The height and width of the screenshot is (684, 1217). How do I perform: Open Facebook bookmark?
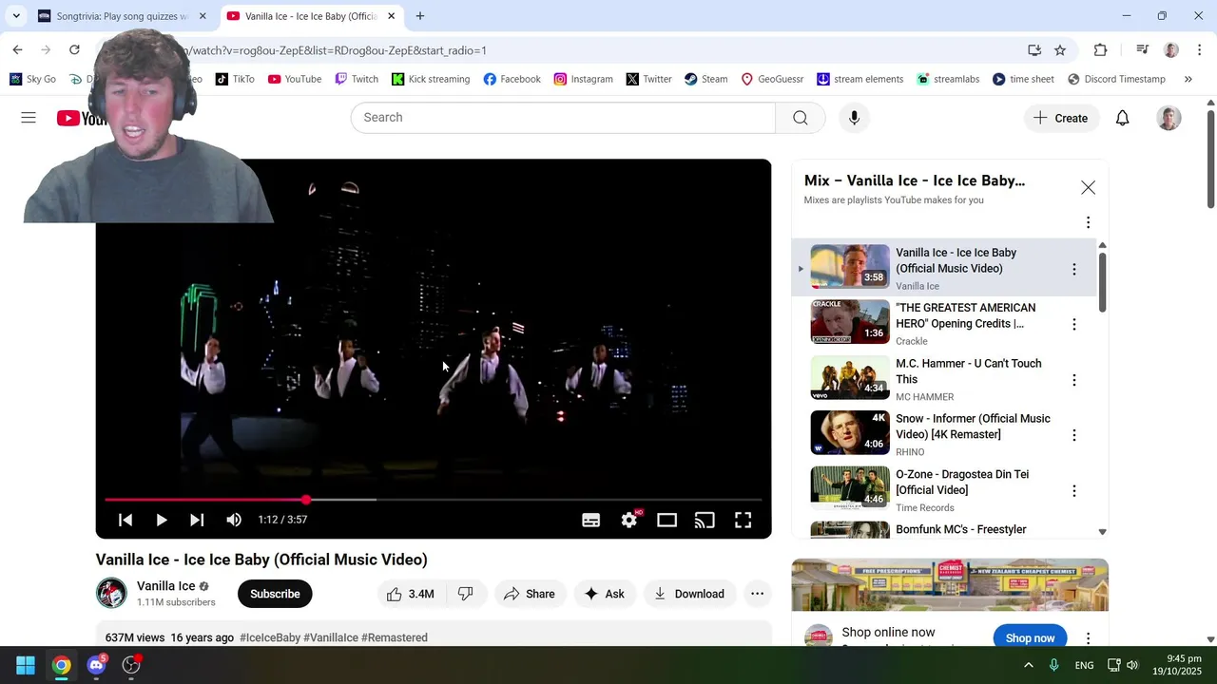click(512, 79)
